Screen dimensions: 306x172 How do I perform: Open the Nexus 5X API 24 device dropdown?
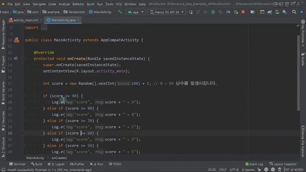167,12
